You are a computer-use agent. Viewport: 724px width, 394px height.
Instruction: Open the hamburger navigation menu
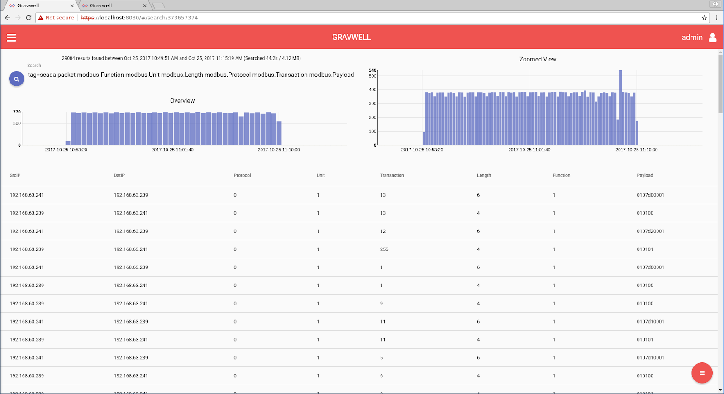point(11,38)
